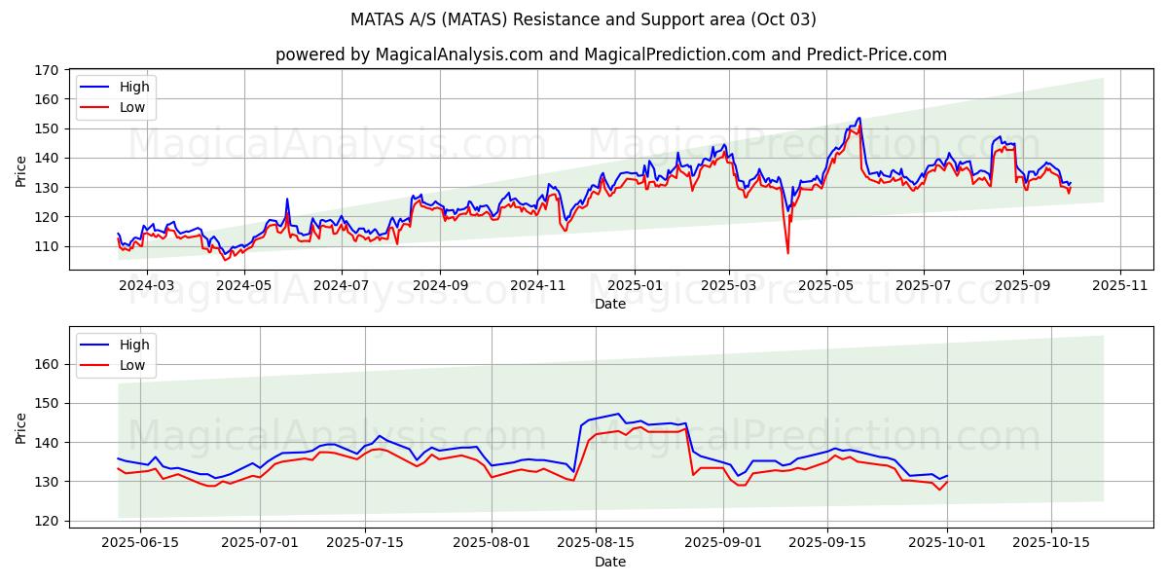Click the highest peak in the top chart
The image size is (1168, 584).
click(x=858, y=118)
